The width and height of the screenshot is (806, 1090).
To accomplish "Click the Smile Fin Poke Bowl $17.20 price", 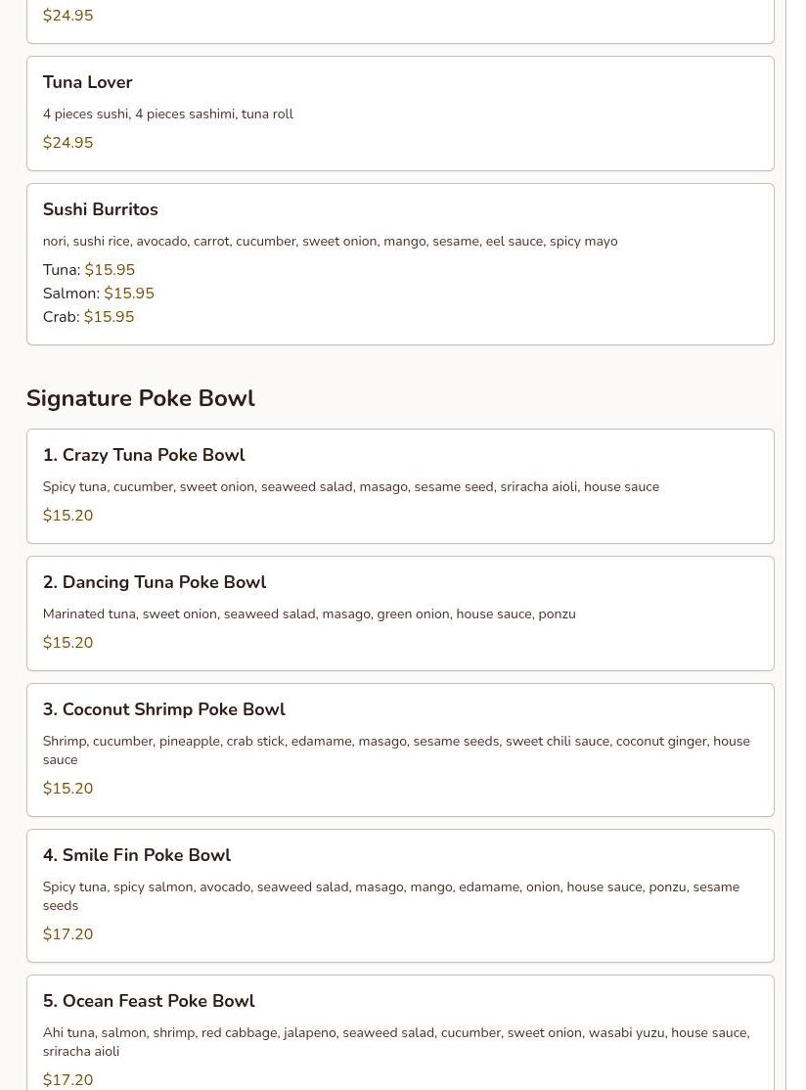I will pos(68,934).
